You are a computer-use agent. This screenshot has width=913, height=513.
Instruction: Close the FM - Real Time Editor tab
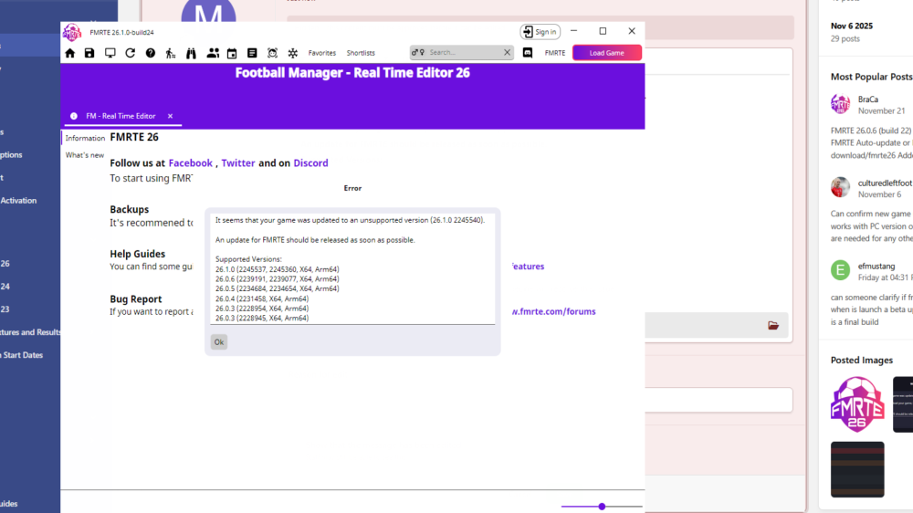pos(170,116)
